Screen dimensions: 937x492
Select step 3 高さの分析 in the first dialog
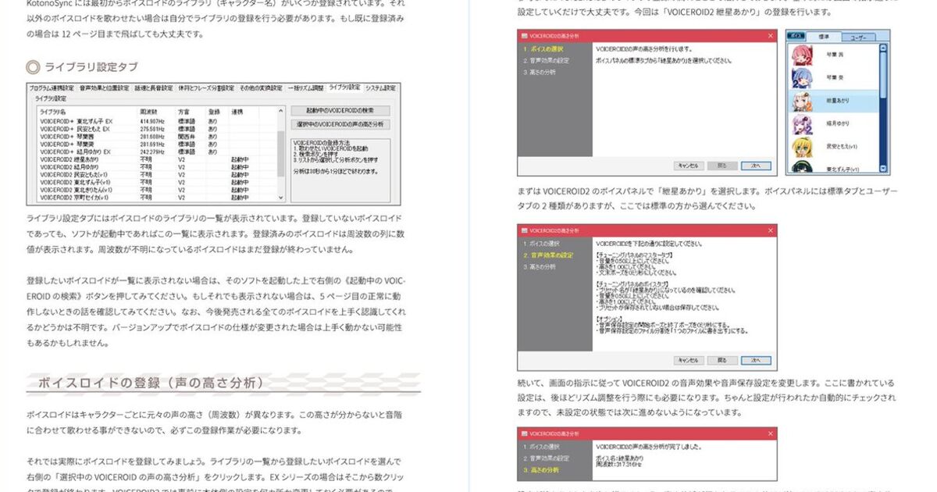click(540, 72)
